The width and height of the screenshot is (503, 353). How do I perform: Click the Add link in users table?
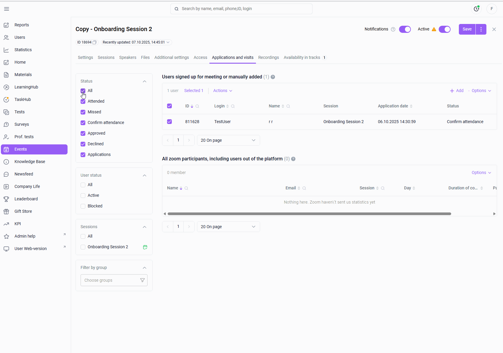tap(457, 91)
